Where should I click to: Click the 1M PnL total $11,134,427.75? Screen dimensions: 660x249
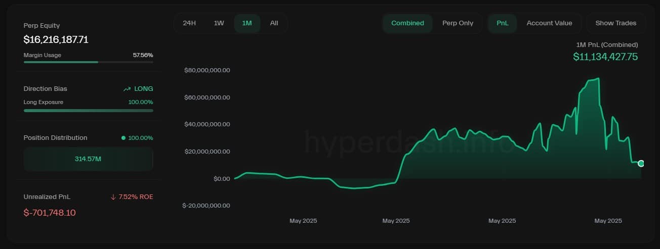605,57
